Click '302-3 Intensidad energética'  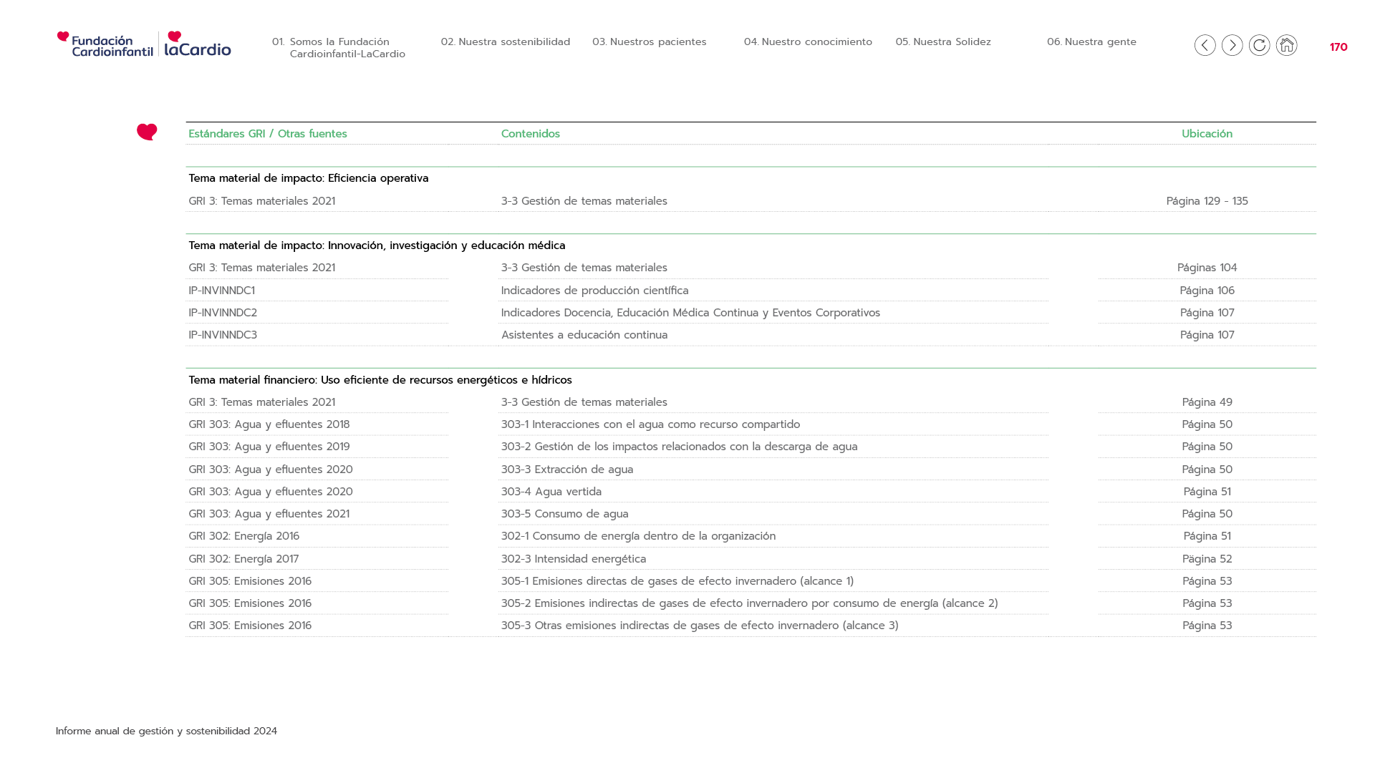574,559
